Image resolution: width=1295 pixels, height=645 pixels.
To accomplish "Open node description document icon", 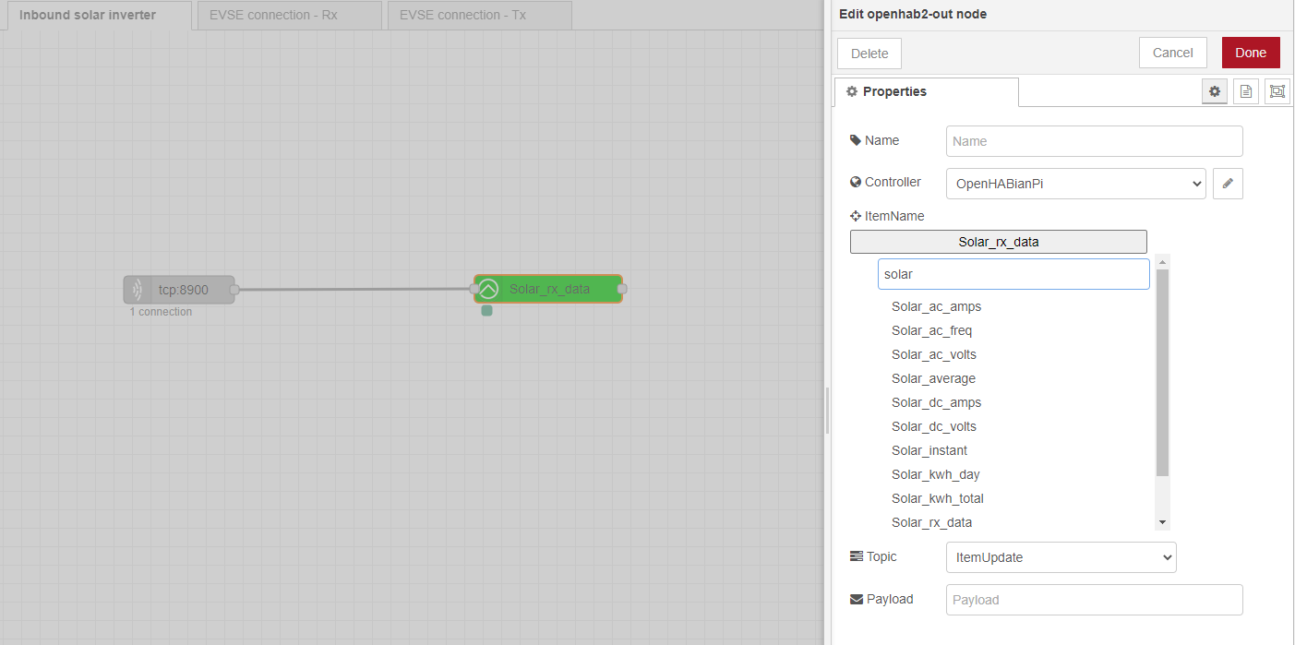I will pos(1246,91).
